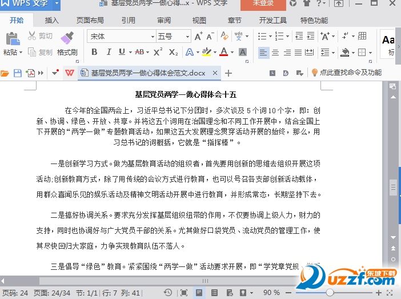Switch to 审阅 ribbon tab
Viewport: 401px width, 299px height.
[x=164, y=20]
